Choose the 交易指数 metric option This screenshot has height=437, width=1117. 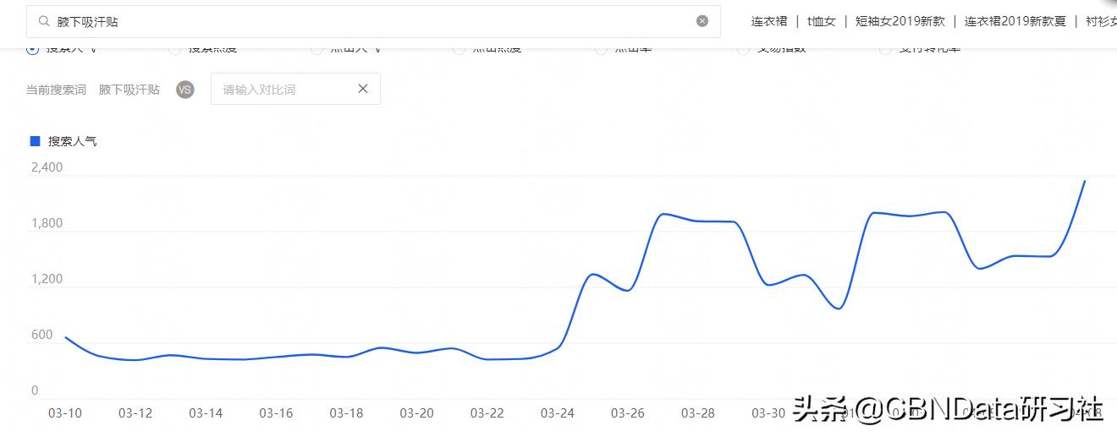(x=744, y=49)
